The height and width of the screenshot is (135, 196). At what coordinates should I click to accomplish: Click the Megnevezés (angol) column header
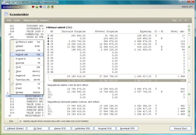click(x=36, y=20)
